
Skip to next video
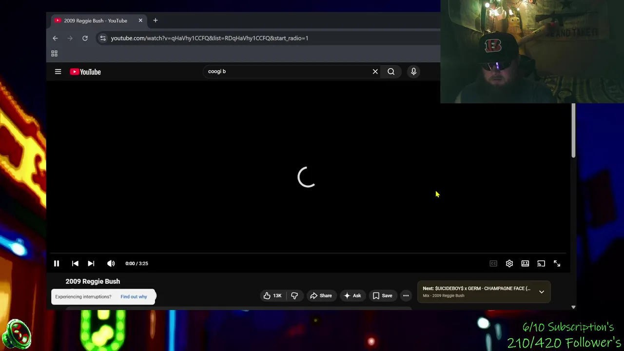[x=91, y=263]
